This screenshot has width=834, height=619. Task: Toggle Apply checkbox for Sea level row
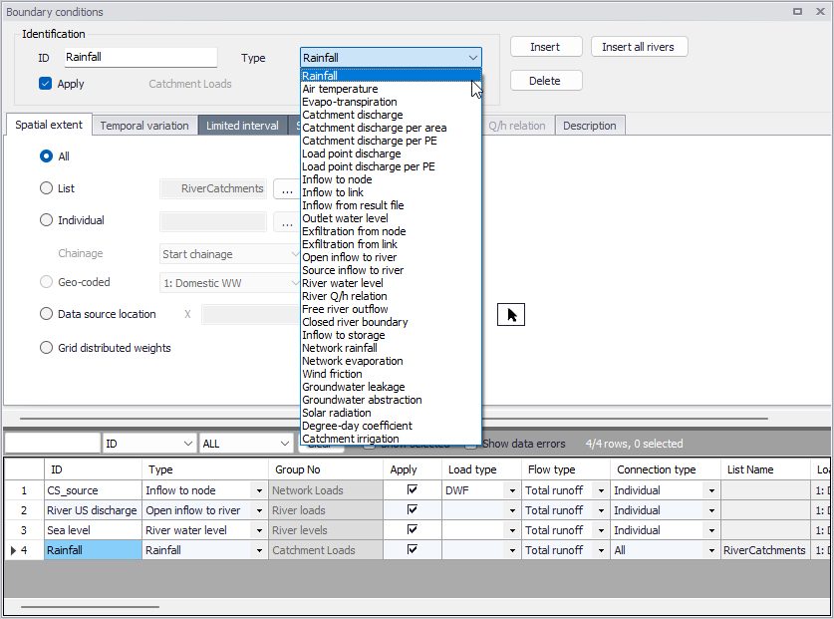pos(413,529)
